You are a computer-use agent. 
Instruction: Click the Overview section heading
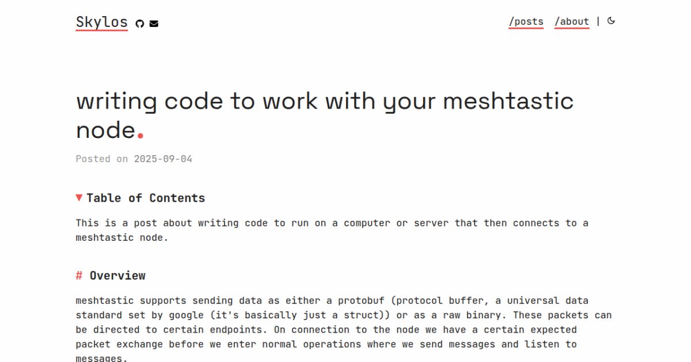tap(117, 276)
